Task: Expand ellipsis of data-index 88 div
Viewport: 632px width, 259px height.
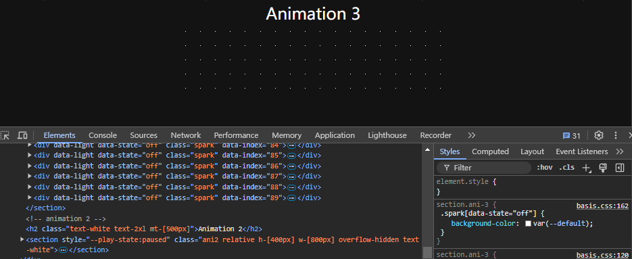Action: 291,187
